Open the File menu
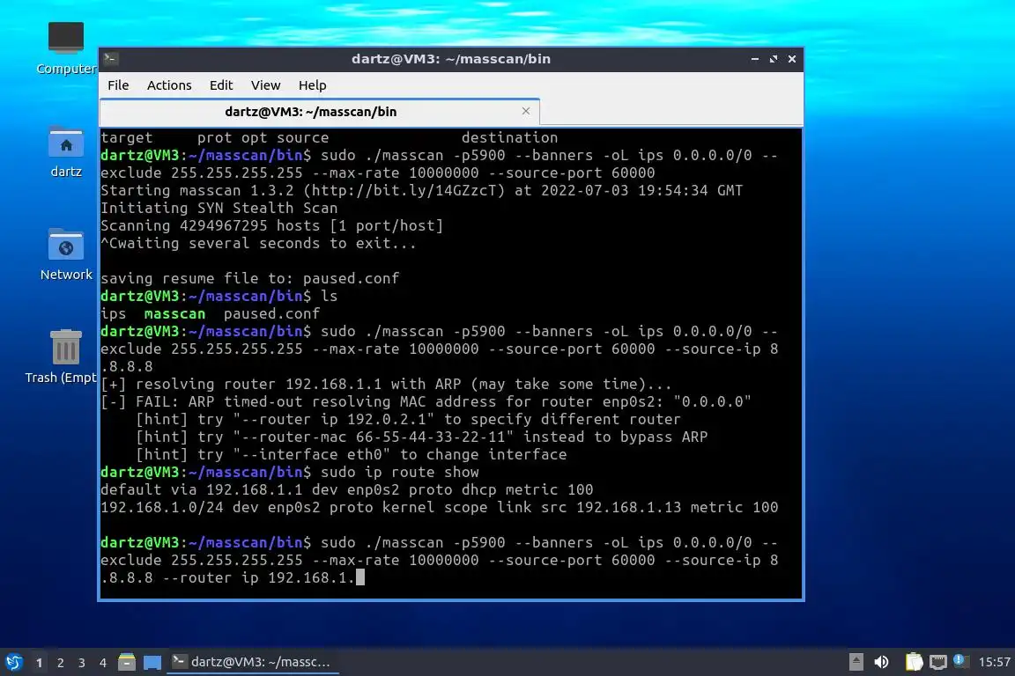This screenshot has width=1015, height=676. click(x=118, y=85)
